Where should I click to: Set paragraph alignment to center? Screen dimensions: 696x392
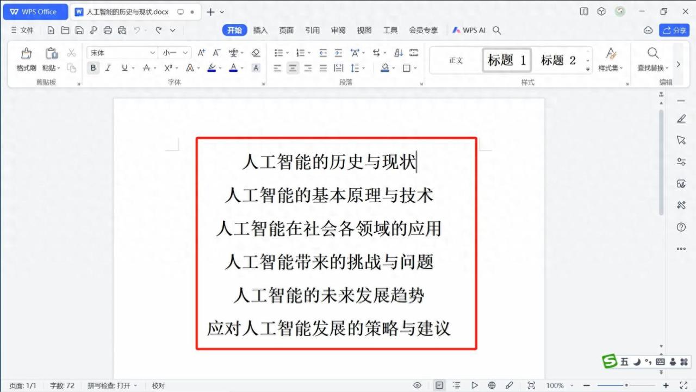coord(293,68)
